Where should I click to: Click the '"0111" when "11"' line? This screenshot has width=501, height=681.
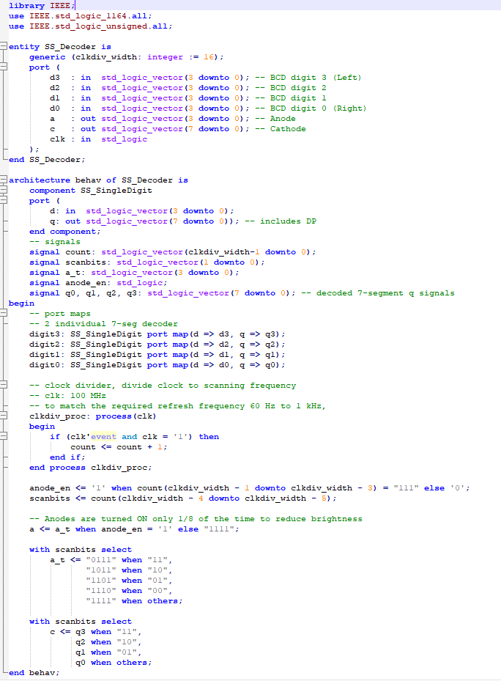point(111,560)
